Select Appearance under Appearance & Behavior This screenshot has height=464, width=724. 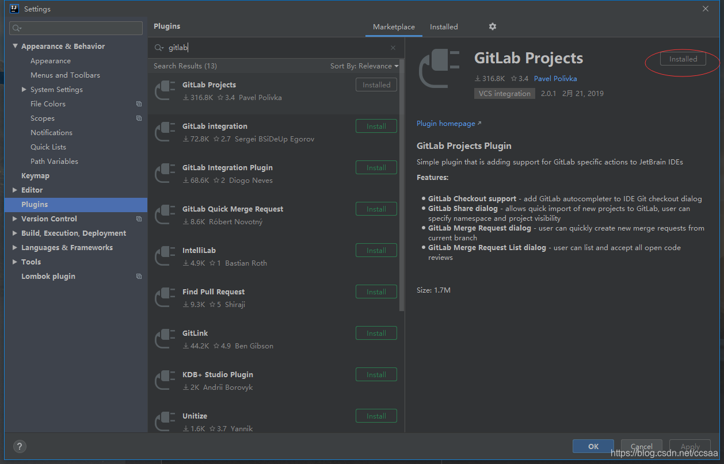pyautogui.click(x=51, y=61)
